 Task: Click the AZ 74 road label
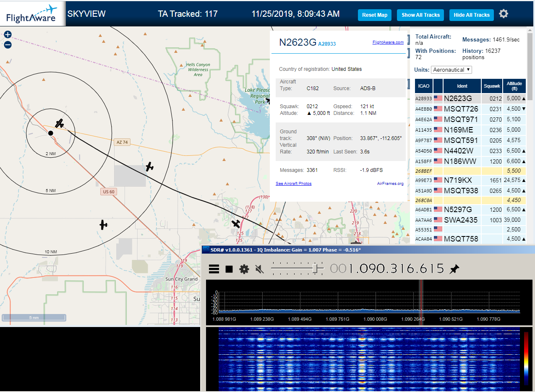[x=121, y=143]
